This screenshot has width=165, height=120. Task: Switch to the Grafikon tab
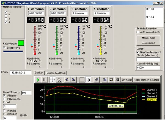tap(39, 73)
